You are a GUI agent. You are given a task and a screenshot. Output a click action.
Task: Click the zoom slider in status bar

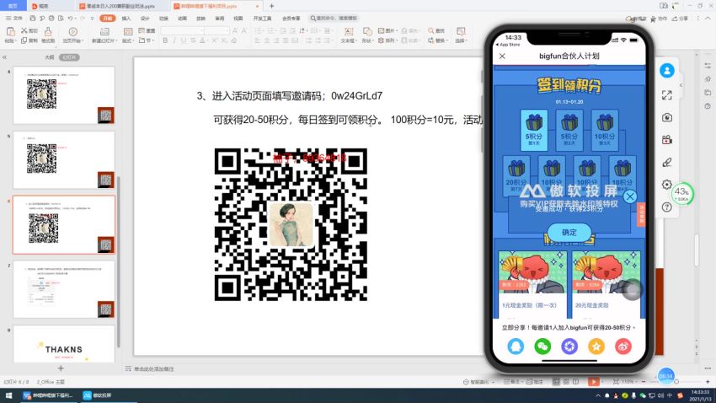point(676,382)
